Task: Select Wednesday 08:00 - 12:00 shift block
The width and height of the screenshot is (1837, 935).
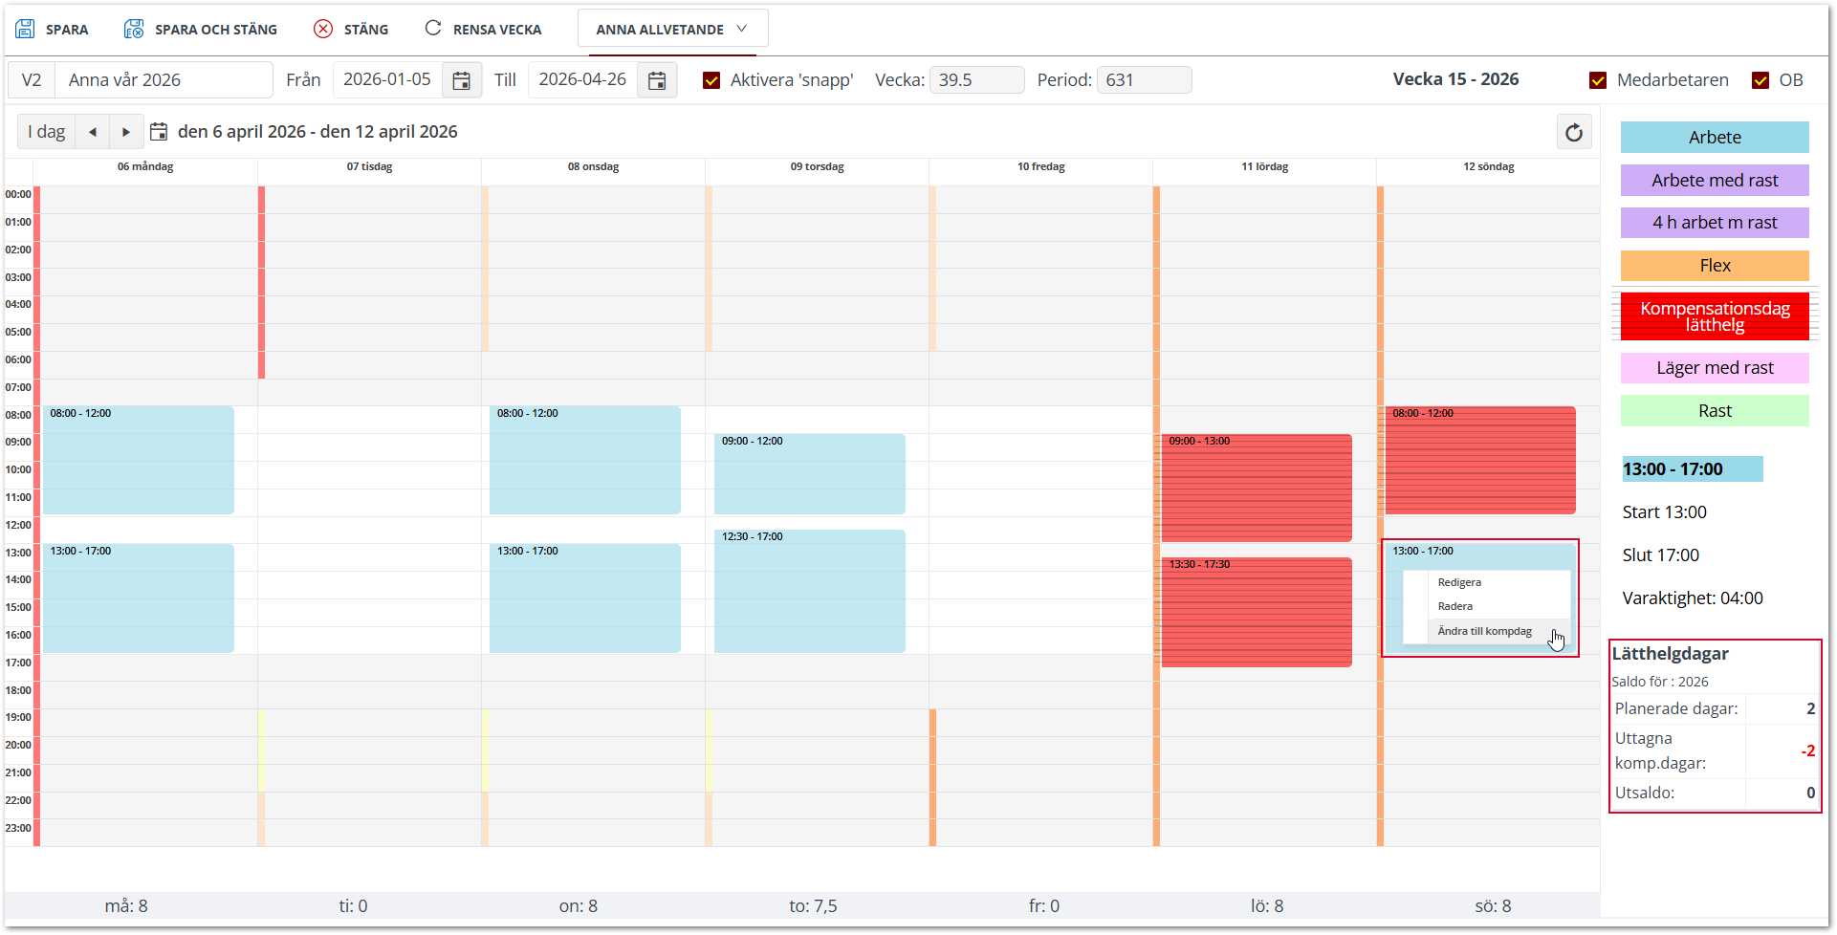Action: [x=585, y=461]
